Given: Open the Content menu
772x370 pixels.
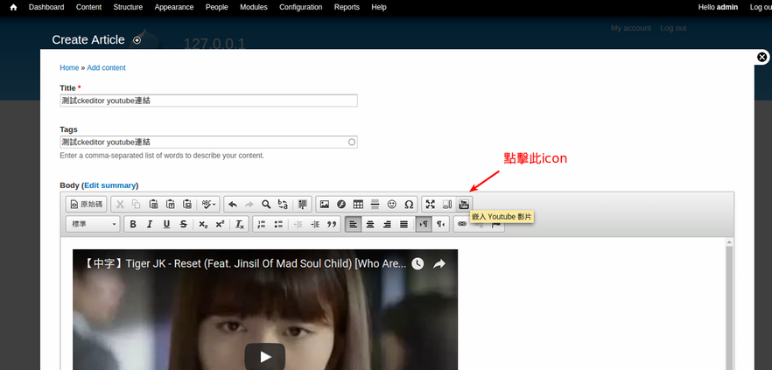Looking at the screenshot, I should 88,7.
